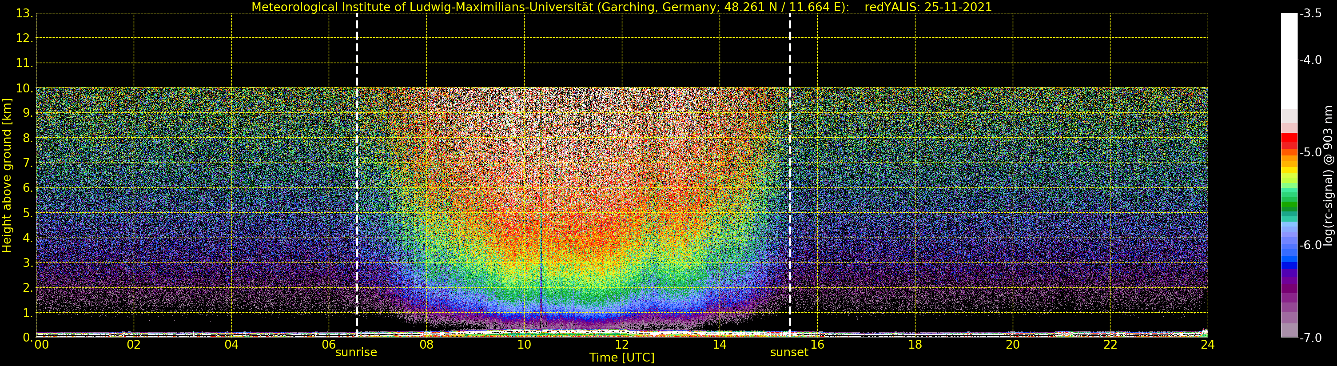Click the 20 tick on the time axis
Screen dimensions: 1337x366
coord(1013,345)
